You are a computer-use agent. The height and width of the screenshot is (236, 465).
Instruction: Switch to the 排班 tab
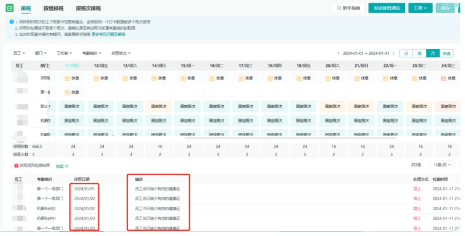click(26, 8)
